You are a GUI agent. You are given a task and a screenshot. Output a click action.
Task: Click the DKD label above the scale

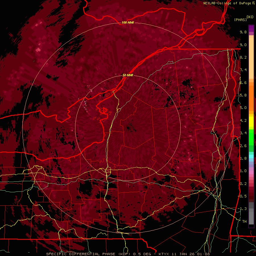coord(250,17)
